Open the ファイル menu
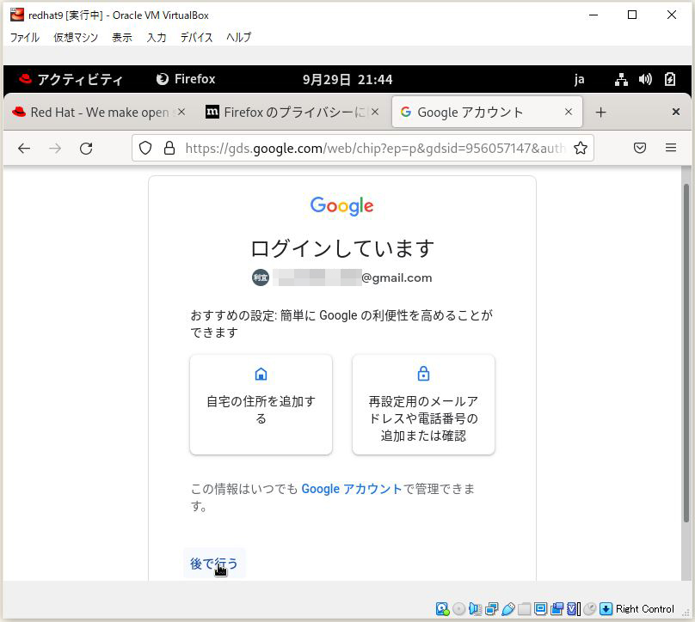The height and width of the screenshot is (622, 695). coord(25,37)
